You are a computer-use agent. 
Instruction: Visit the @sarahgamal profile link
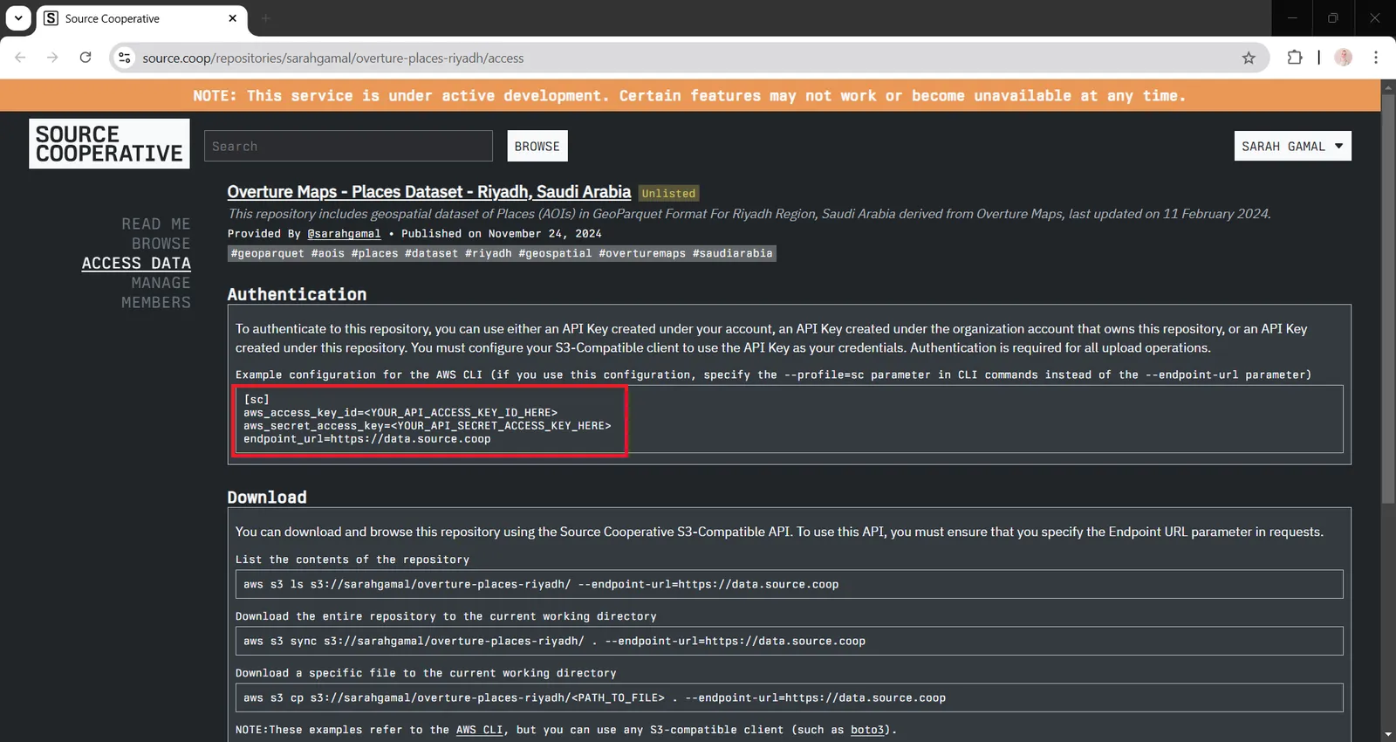coord(344,234)
